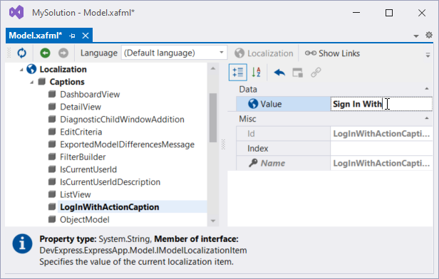Select IsCurrentUserId item
Image resolution: width=439 pixels, height=279 pixels.
[x=88, y=169]
